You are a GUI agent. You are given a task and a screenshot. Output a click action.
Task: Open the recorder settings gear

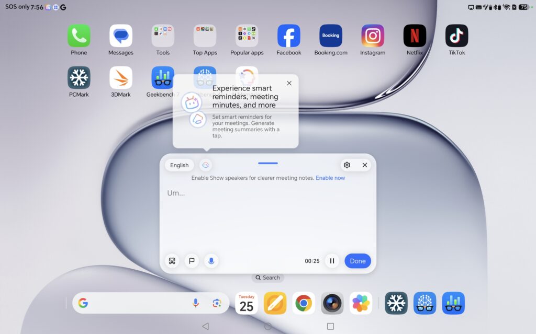(x=347, y=165)
